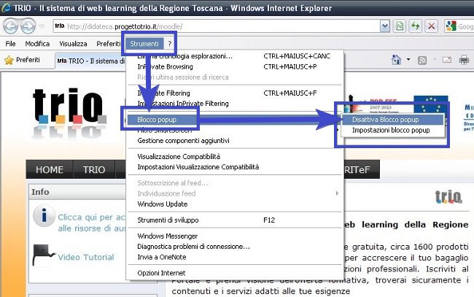Open the Modifica menu
The height and width of the screenshot is (297, 474).
37,44
